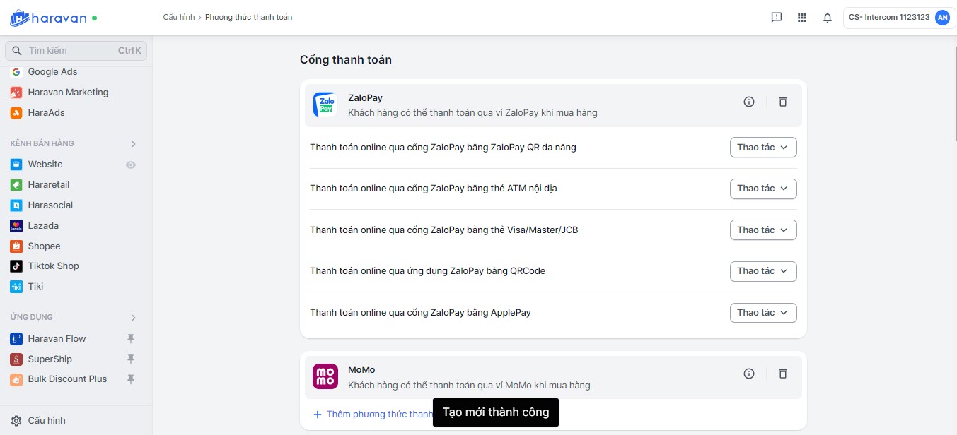Click the MoMo logo
The width and height of the screenshot is (957, 435).
point(325,376)
